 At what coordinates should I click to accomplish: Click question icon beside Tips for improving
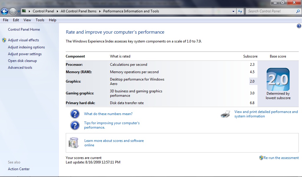(x=75, y=125)
